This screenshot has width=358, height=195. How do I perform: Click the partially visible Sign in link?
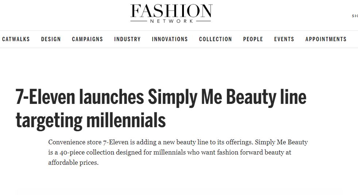pyautogui.click(x=355, y=16)
